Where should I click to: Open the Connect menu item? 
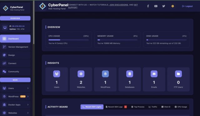(x=15, y=63)
